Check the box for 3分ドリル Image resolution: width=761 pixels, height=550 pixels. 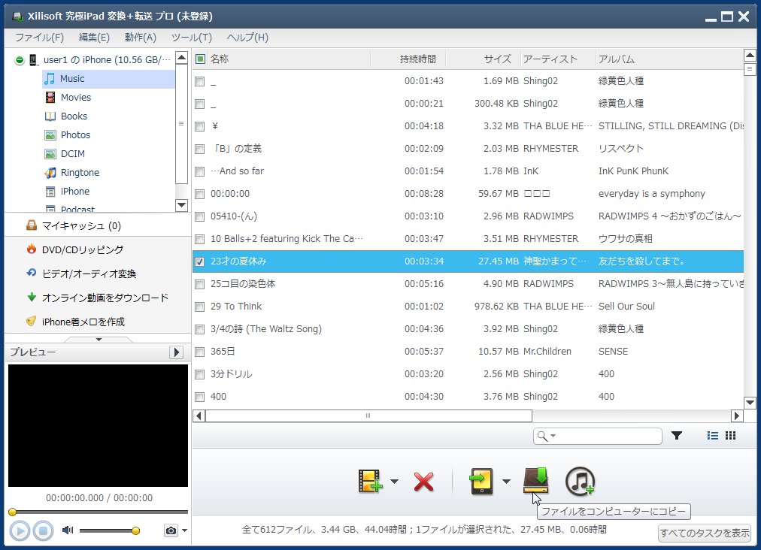(x=200, y=374)
